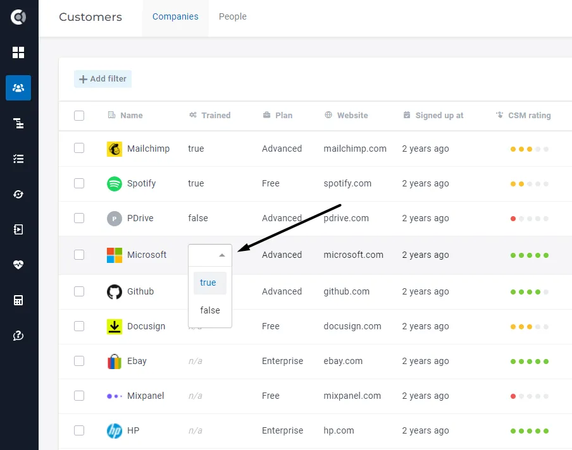Open the dashboard grid icon in the sidebar

18,52
